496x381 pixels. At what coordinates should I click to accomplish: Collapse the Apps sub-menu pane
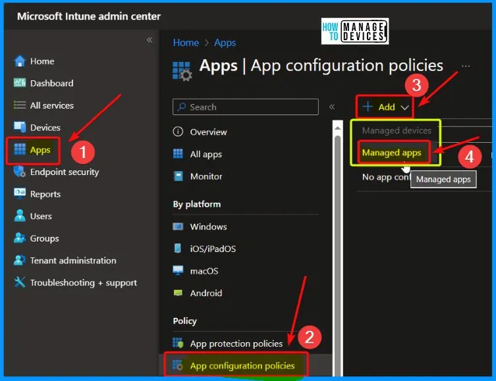click(332, 107)
